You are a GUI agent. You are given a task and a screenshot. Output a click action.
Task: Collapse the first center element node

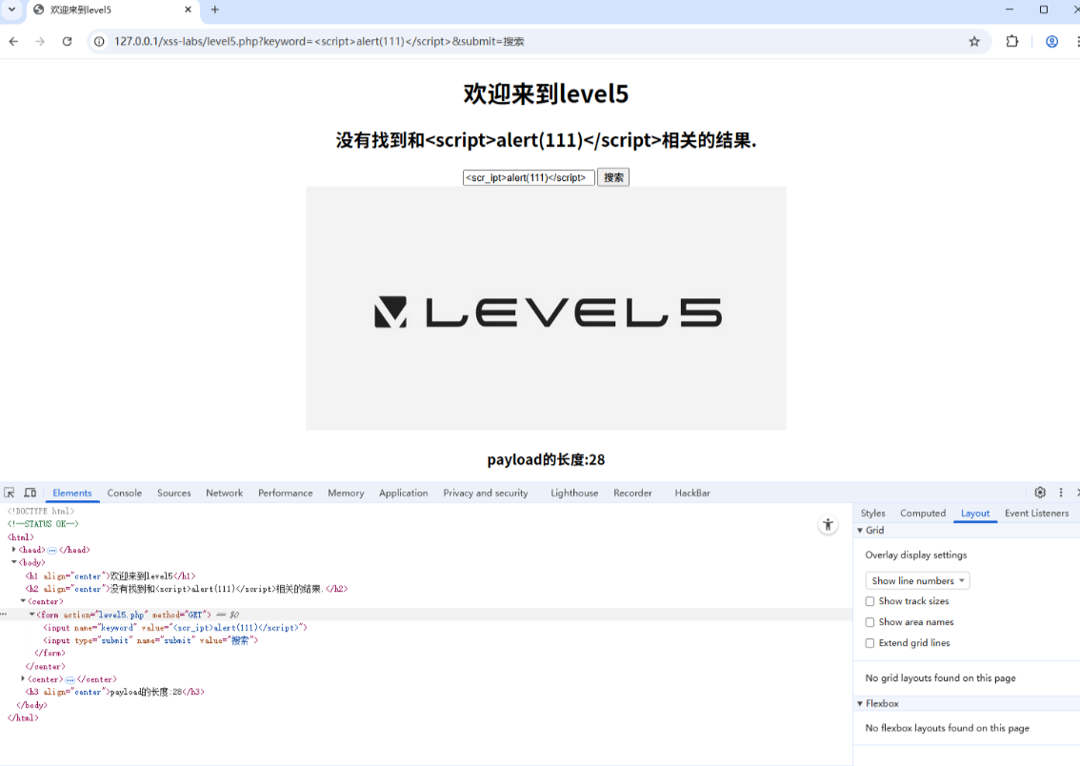pyautogui.click(x=23, y=601)
